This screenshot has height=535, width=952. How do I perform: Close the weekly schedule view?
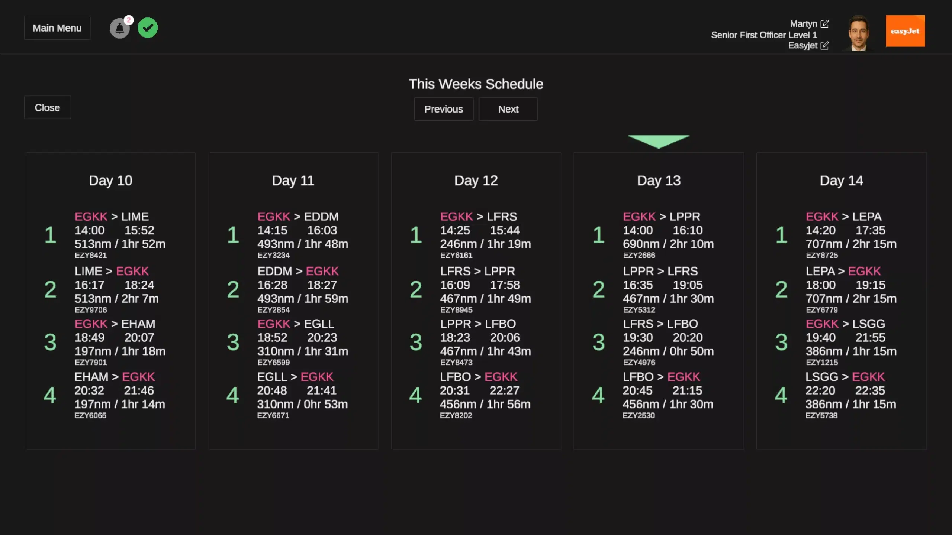[47, 108]
